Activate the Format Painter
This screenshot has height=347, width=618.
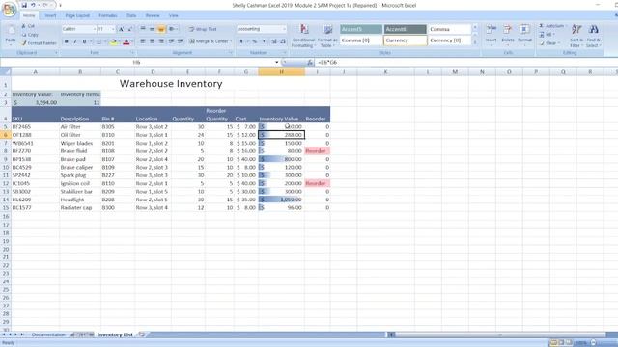pyautogui.click(x=39, y=43)
